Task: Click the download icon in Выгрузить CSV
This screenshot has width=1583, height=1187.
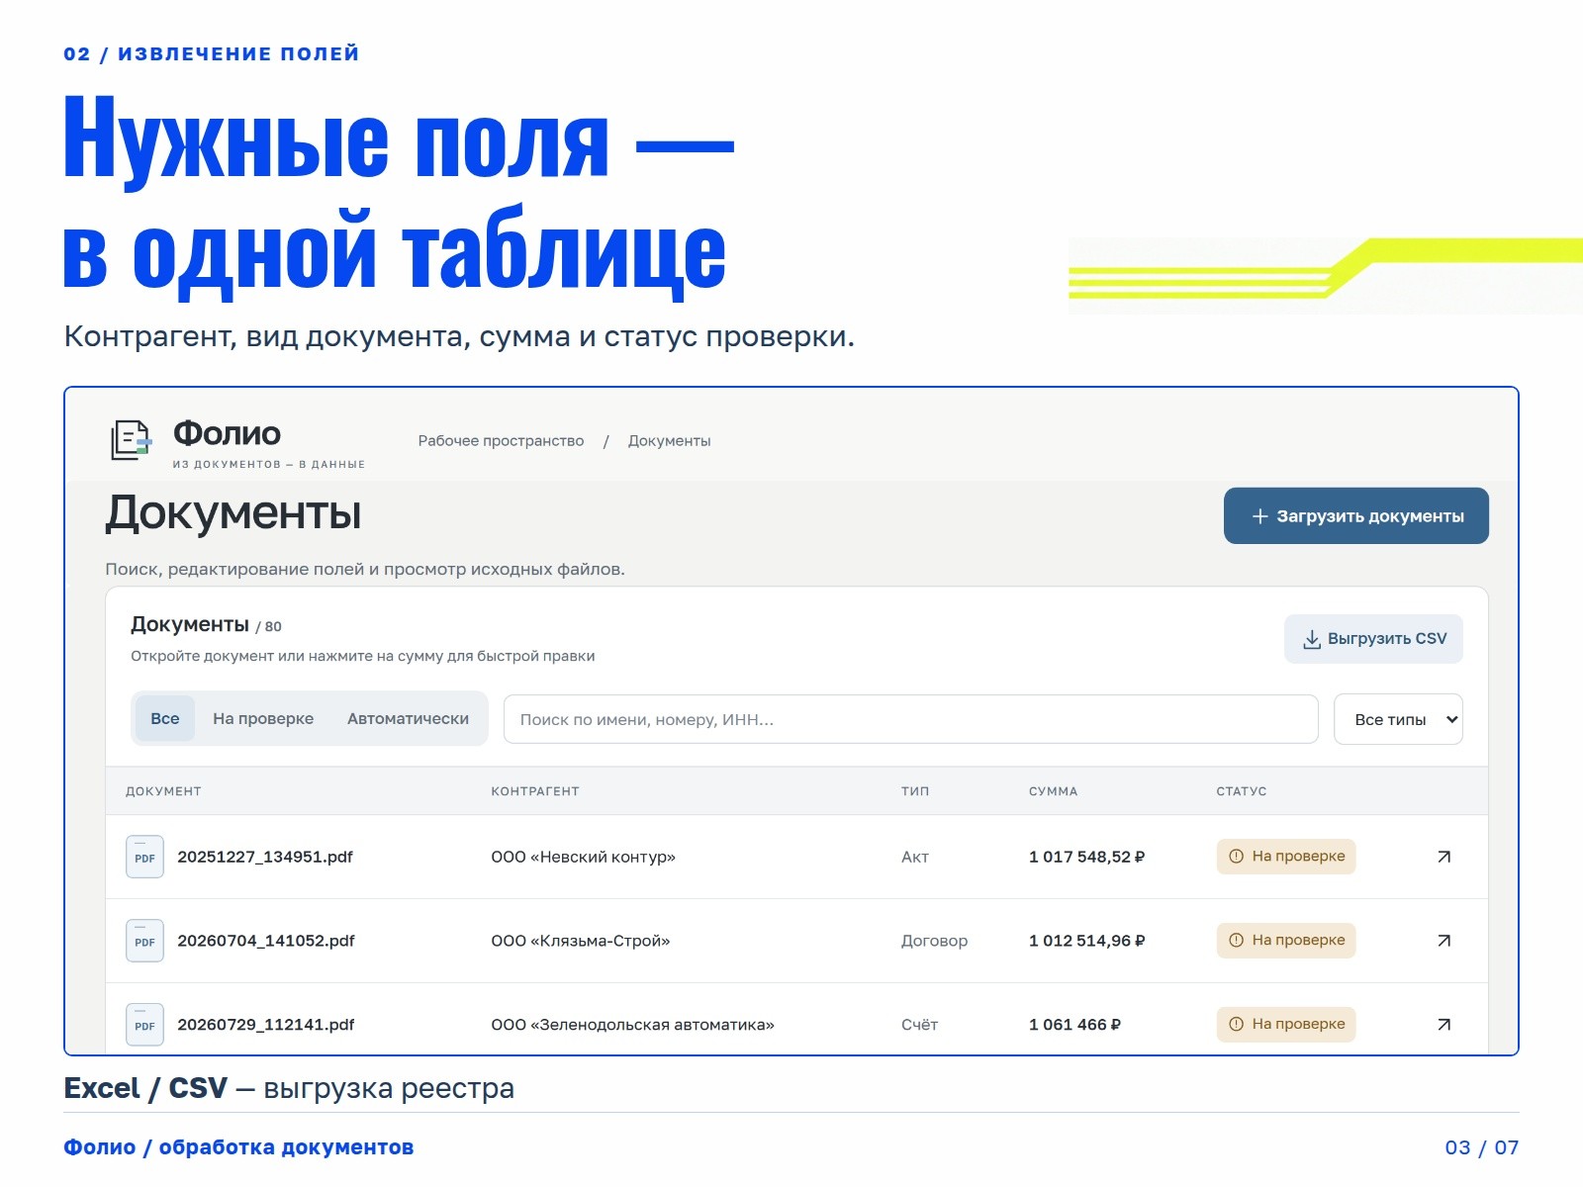Action: (1312, 639)
